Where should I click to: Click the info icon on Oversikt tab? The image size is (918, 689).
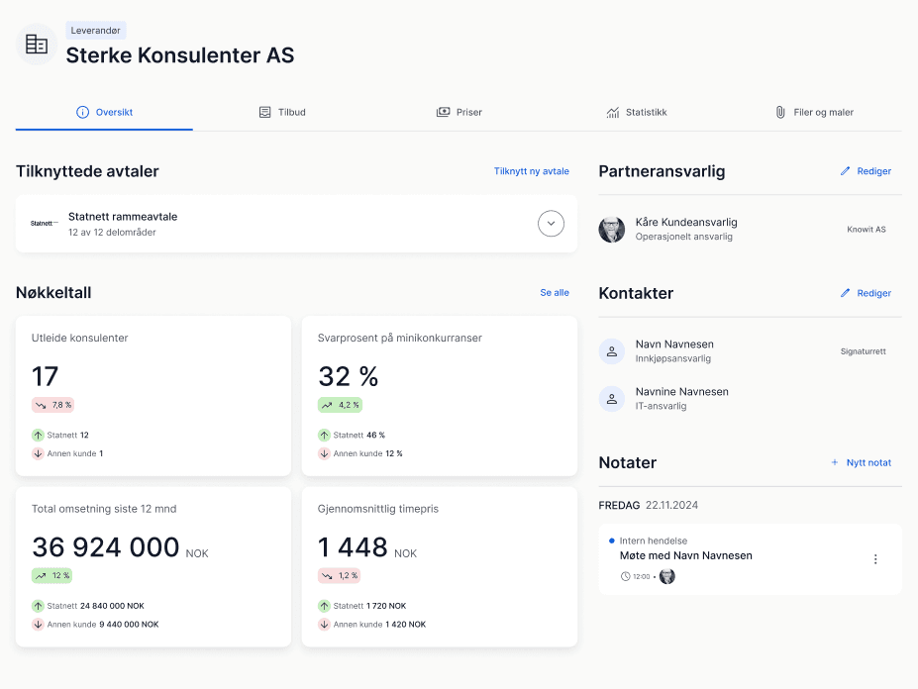82,112
